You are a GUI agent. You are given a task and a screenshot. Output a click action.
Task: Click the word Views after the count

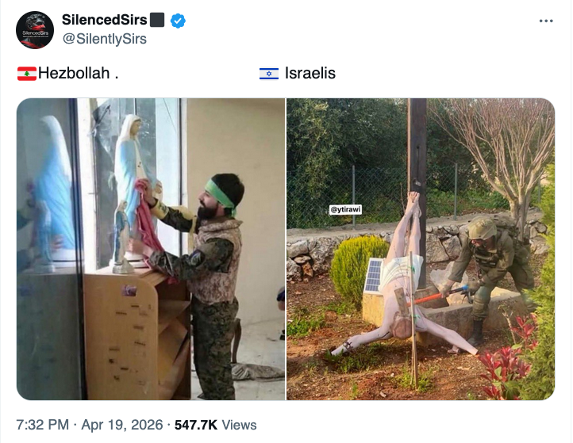pos(240,425)
